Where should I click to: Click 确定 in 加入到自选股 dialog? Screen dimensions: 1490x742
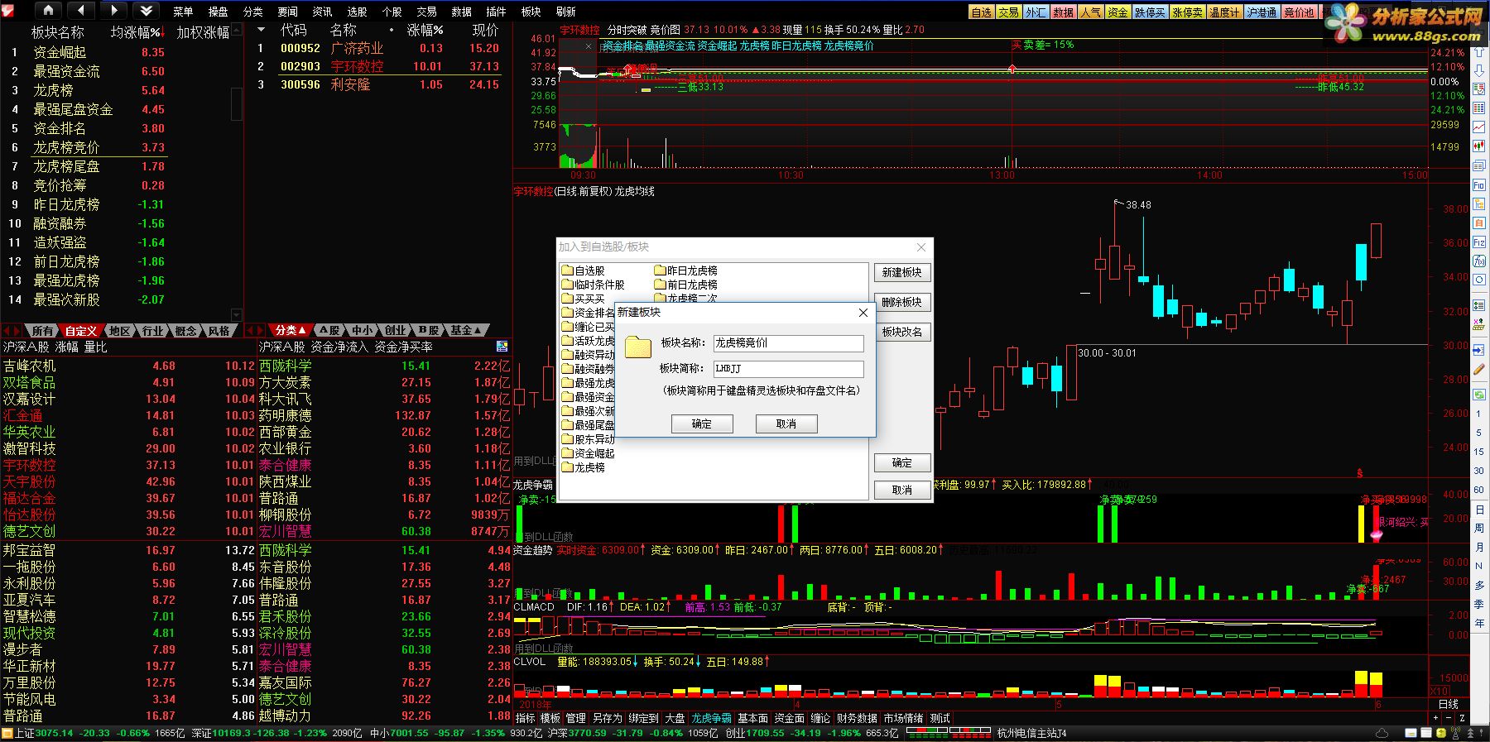(x=902, y=462)
